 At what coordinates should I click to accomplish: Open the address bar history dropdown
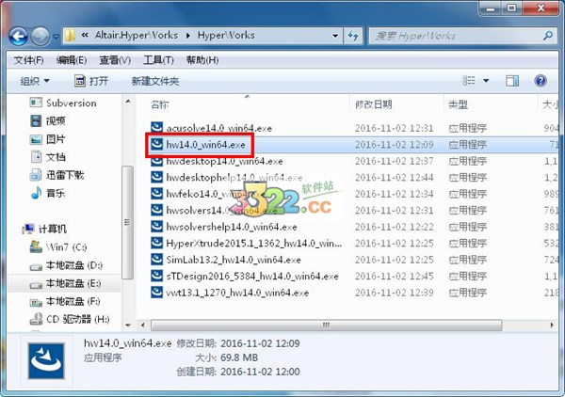click(335, 36)
